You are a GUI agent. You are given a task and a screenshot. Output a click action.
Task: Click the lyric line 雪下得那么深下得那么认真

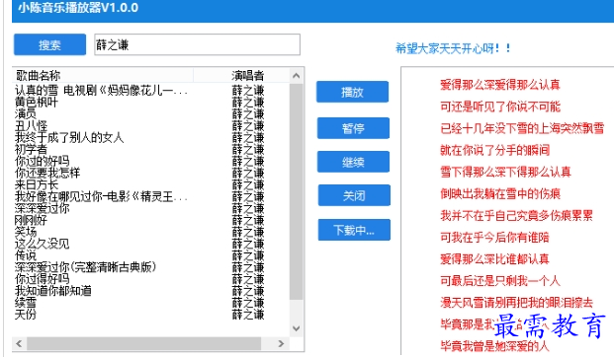[x=505, y=172]
